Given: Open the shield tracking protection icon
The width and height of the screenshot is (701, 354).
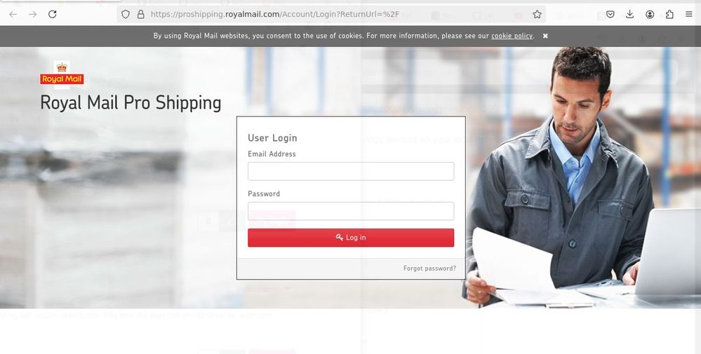Looking at the screenshot, I should tap(126, 14).
